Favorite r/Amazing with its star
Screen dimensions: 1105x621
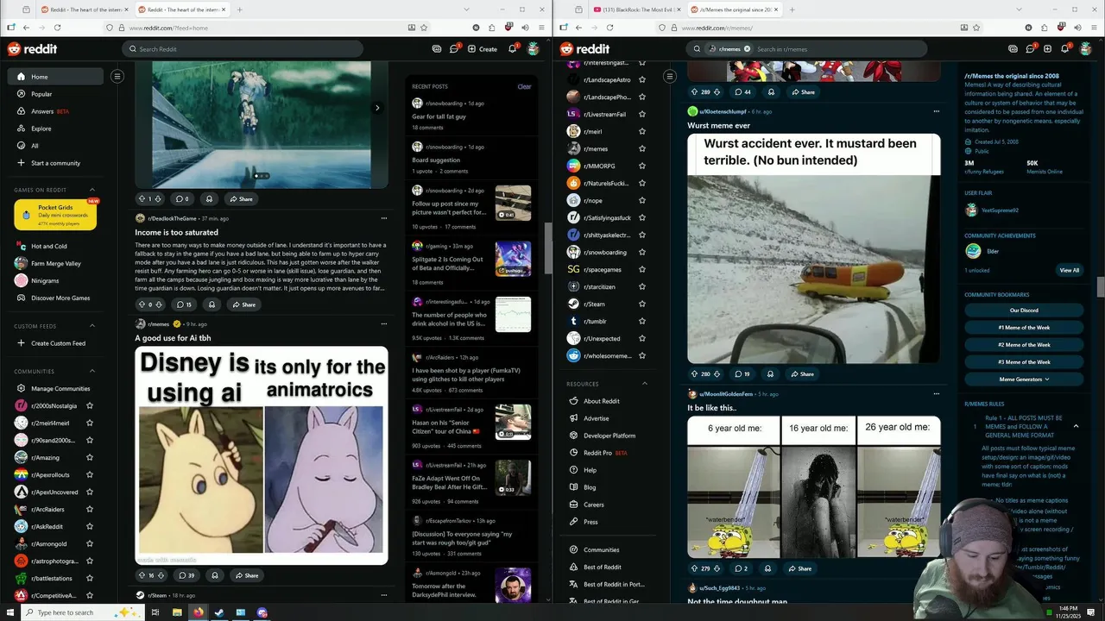tap(90, 457)
